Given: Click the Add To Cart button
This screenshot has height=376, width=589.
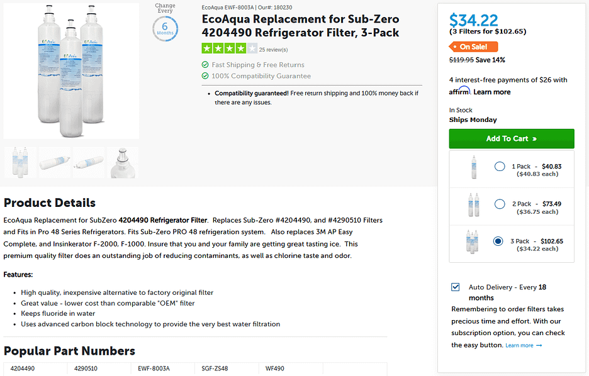Looking at the screenshot, I should (511, 138).
